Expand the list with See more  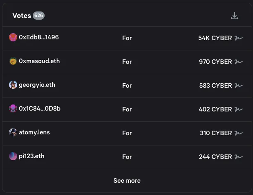pyautogui.click(x=126, y=181)
